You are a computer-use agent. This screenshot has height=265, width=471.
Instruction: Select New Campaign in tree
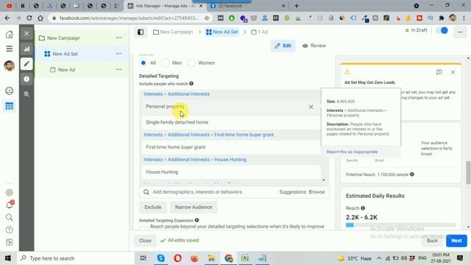(63, 38)
